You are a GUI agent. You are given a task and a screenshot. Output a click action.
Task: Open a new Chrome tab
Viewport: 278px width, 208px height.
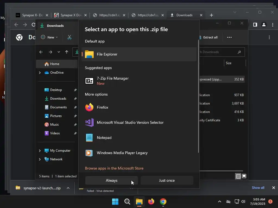coord(211,15)
